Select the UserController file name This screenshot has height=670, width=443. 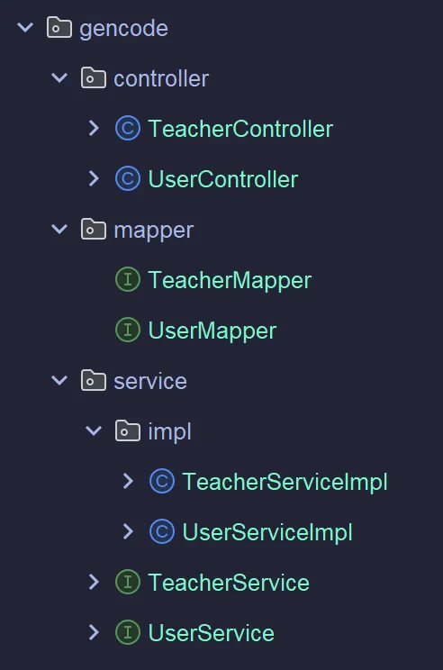(x=223, y=179)
